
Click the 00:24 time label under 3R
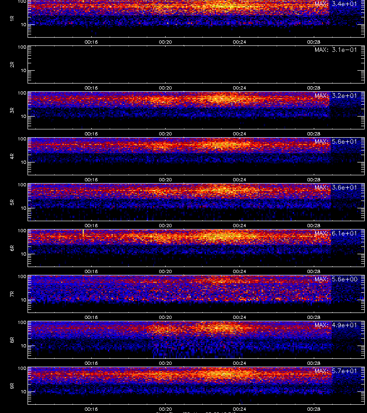(239, 134)
